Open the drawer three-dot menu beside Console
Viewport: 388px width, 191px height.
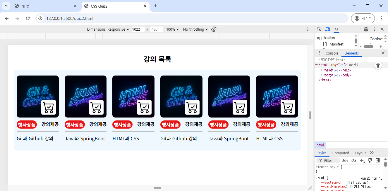click(x=319, y=53)
